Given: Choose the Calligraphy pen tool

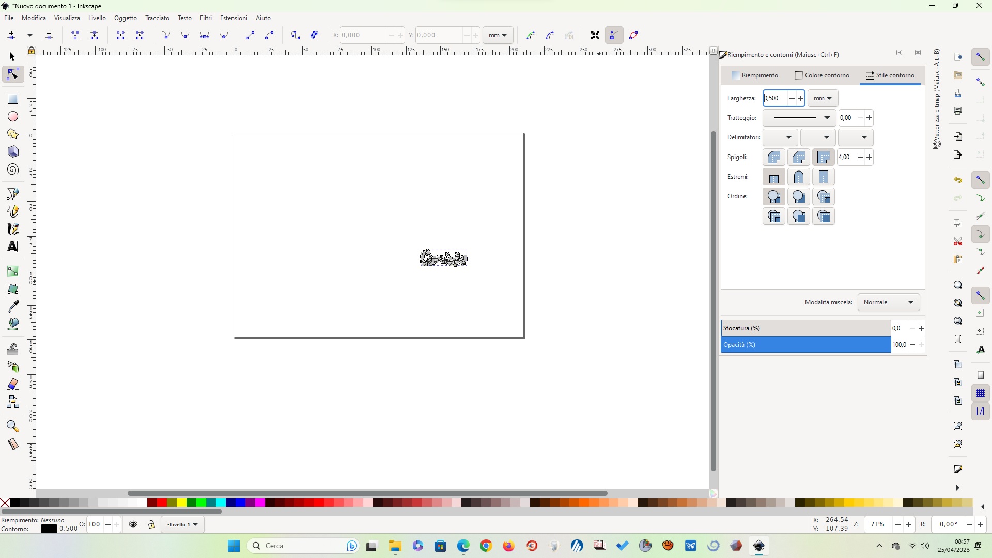Looking at the screenshot, I should click(x=13, y=229).
